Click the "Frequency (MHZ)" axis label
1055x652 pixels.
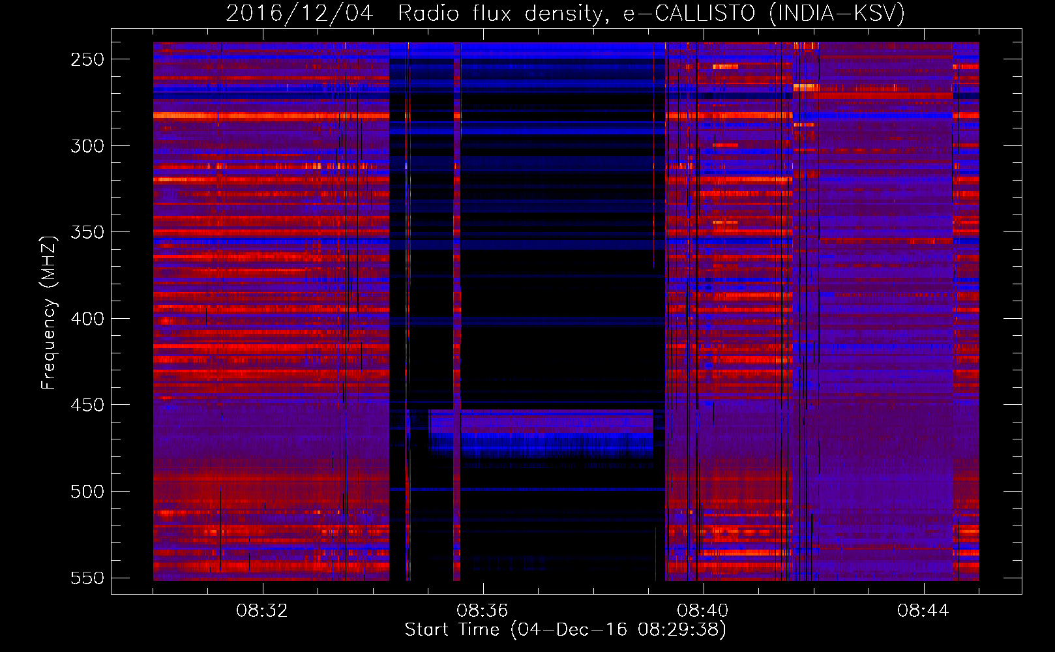[x=49, y=312]
